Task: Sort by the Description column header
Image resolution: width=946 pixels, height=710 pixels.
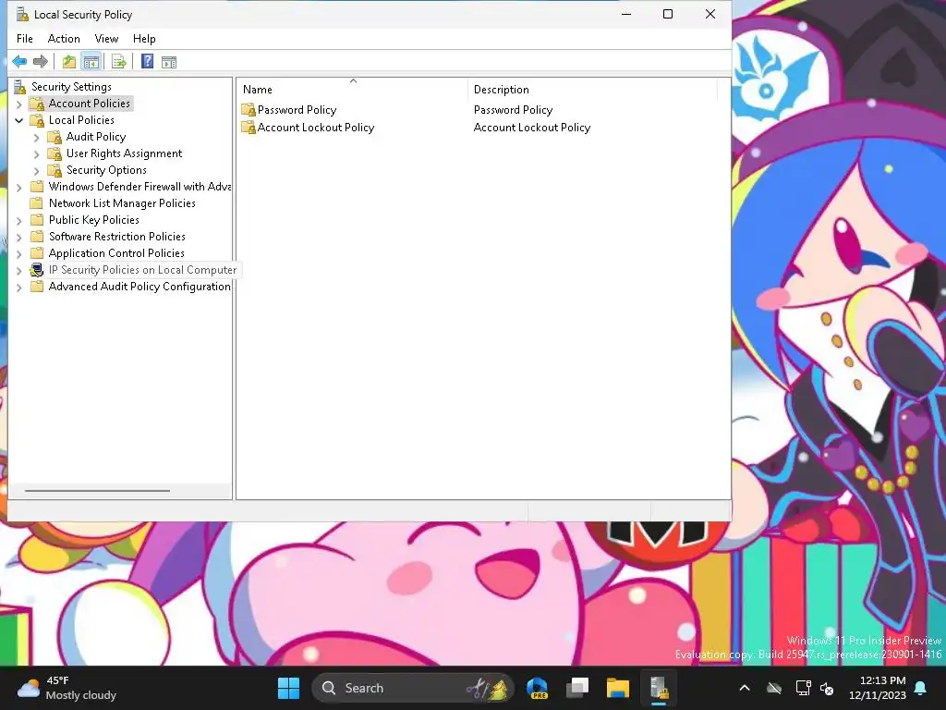Action: click(592, 90)
